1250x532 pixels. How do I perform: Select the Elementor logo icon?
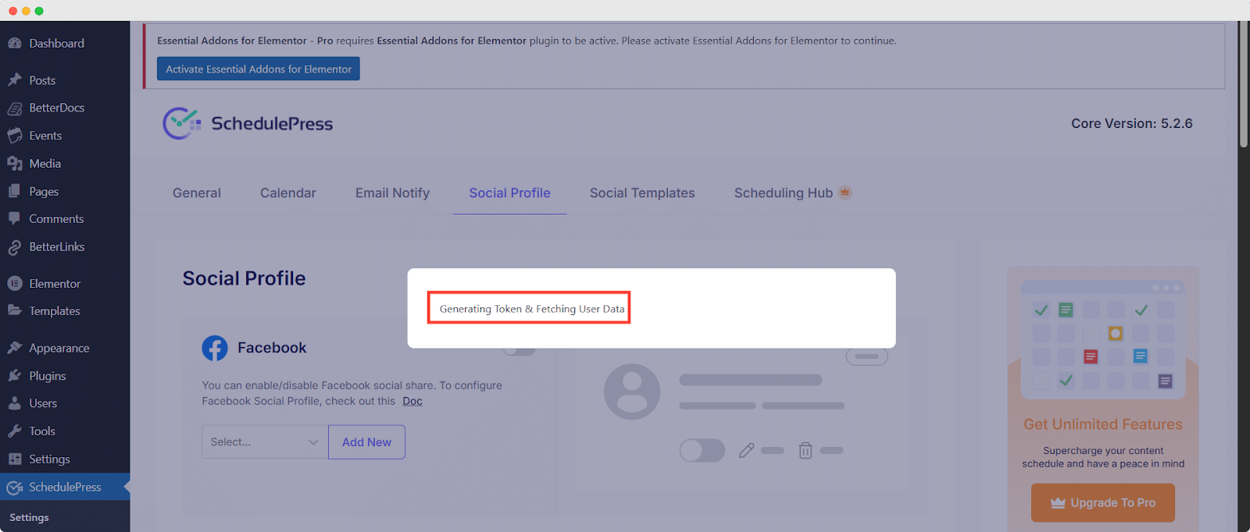point(14,284)
